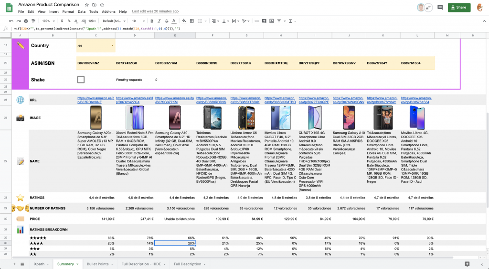Click the redo icon in toolbar

(19, 21)
